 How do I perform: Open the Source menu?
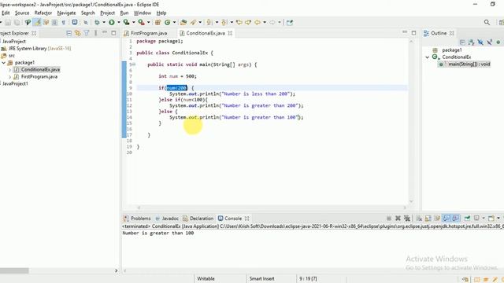(22, 13)
